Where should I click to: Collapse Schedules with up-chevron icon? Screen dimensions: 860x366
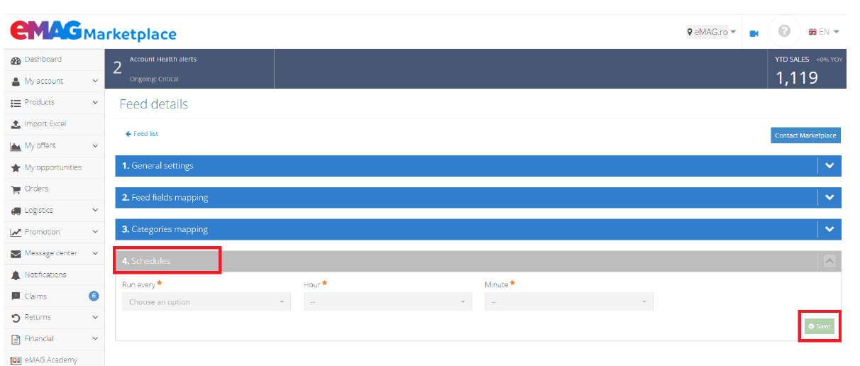[x=829, y=261]
